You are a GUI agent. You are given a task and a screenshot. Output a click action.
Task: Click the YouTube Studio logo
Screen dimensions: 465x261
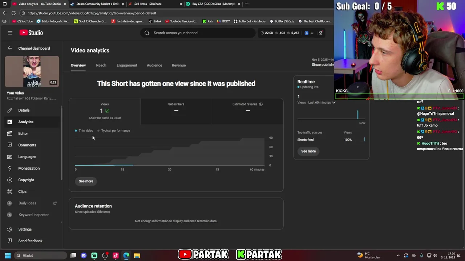click(x=31, y=33)
